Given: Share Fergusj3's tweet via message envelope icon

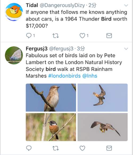Looking at the screenshot, I should click(109, 148).
